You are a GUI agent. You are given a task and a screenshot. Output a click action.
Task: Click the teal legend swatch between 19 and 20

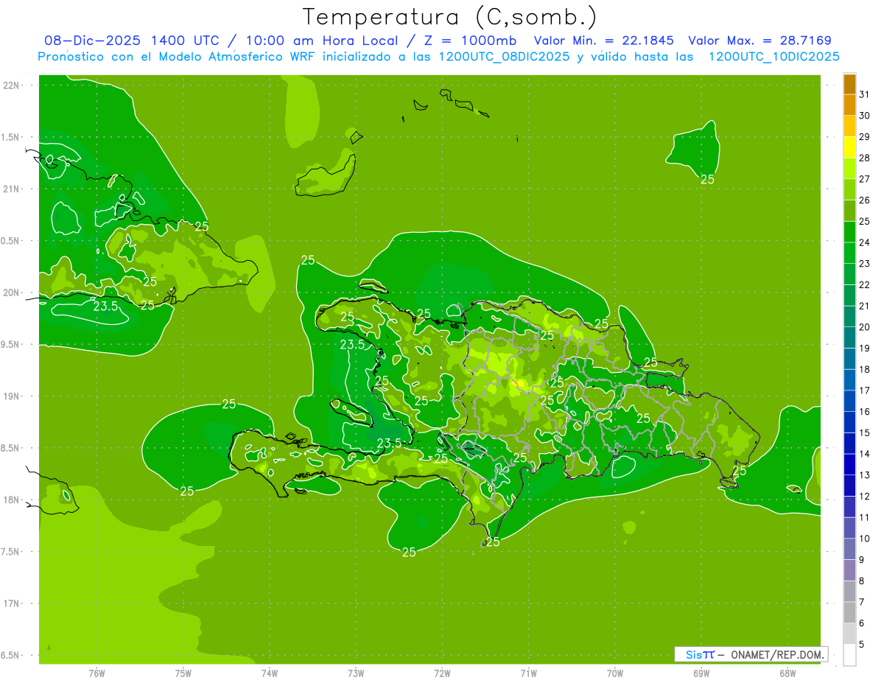click(x=849, y=337)
